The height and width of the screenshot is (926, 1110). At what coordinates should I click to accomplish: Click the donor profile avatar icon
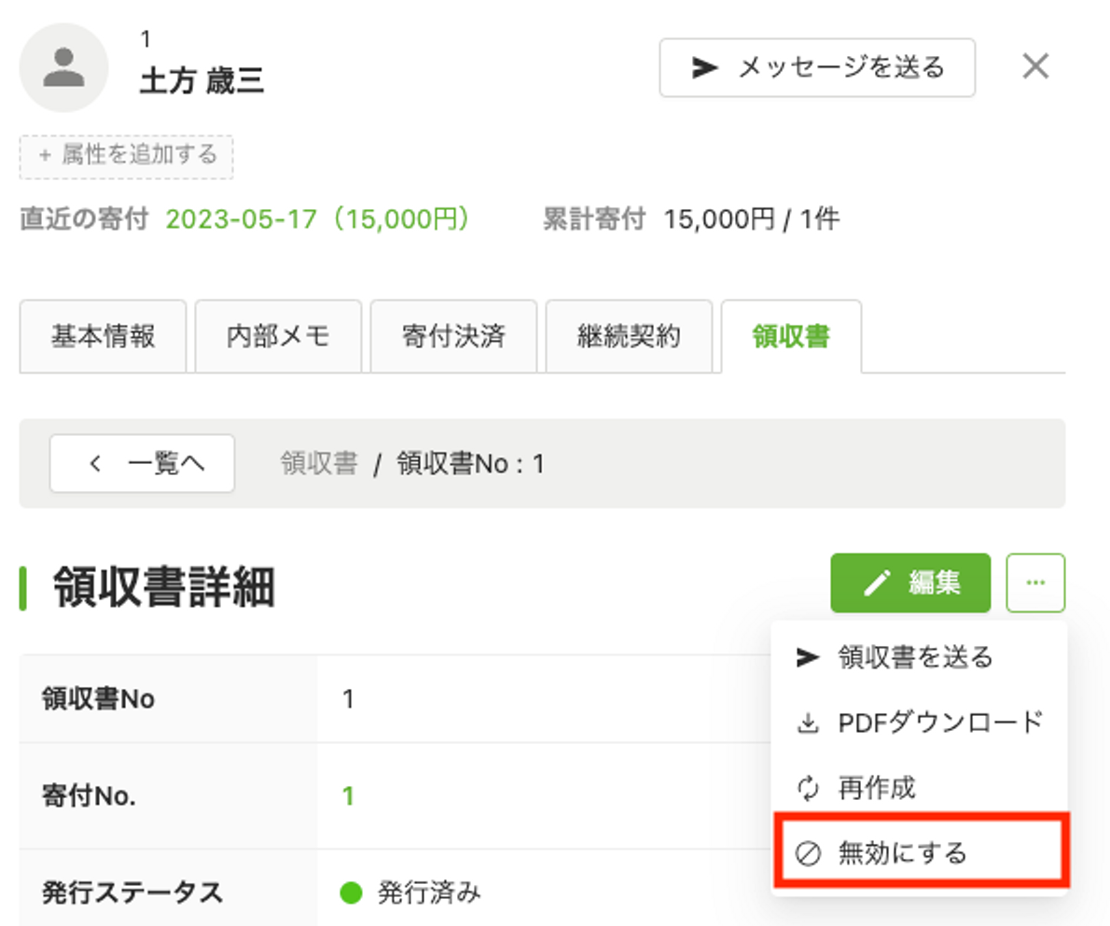(x=63, y=67)
